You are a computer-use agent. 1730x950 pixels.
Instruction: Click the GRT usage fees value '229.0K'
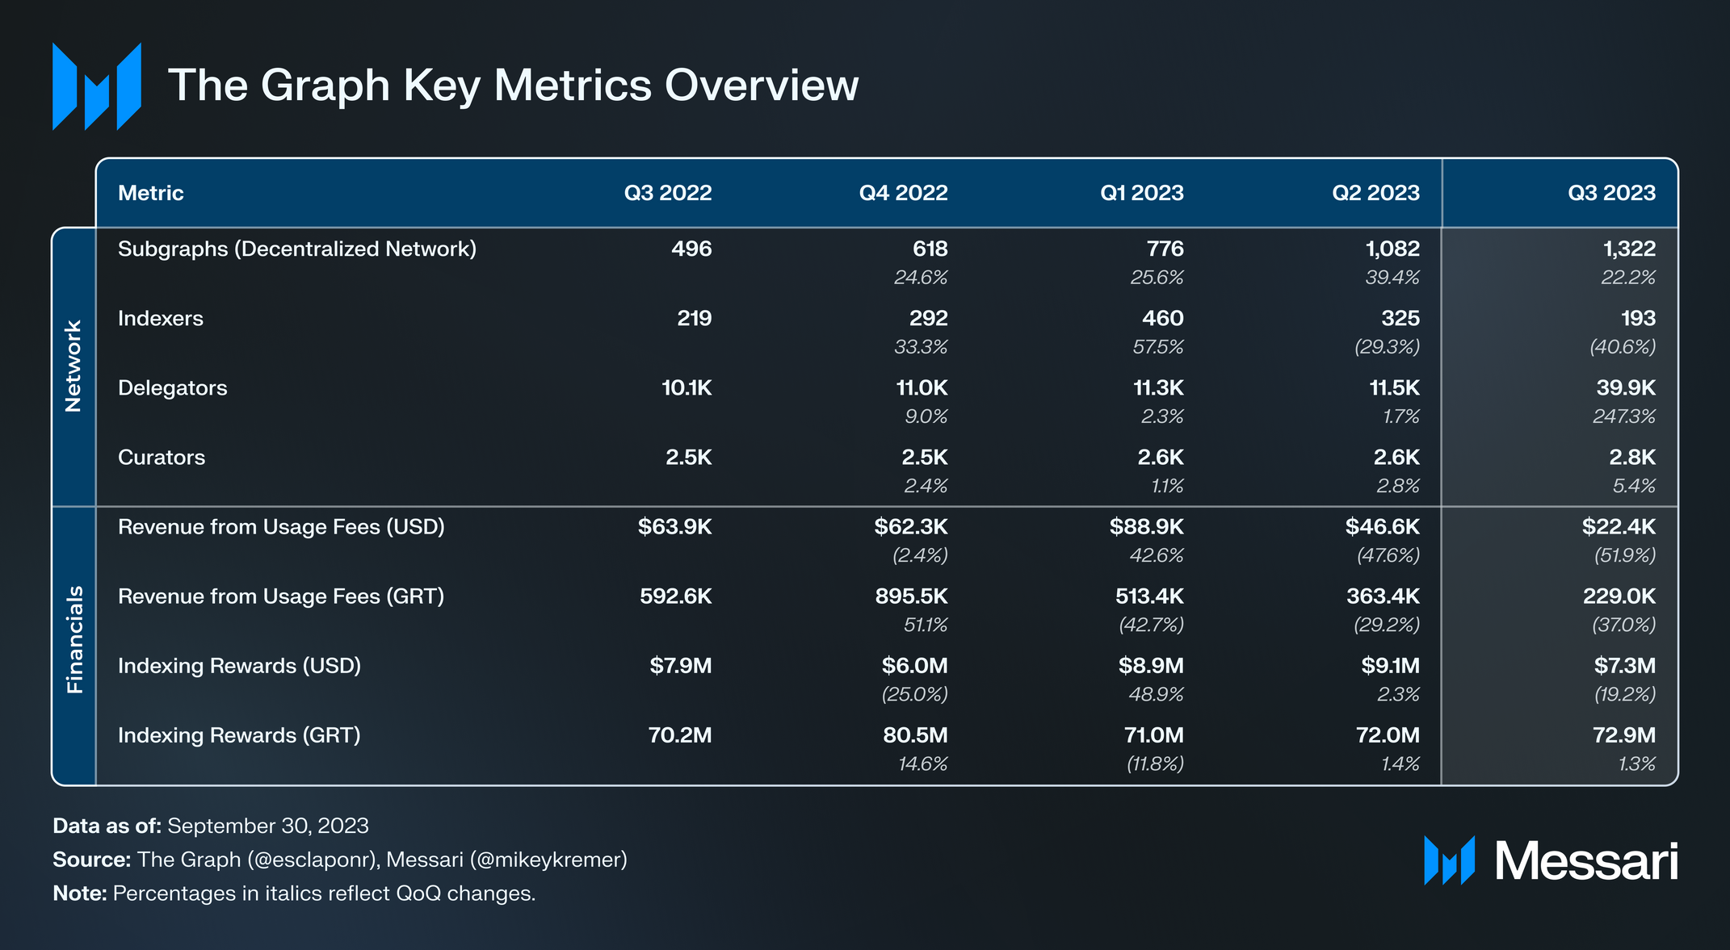1619,596
